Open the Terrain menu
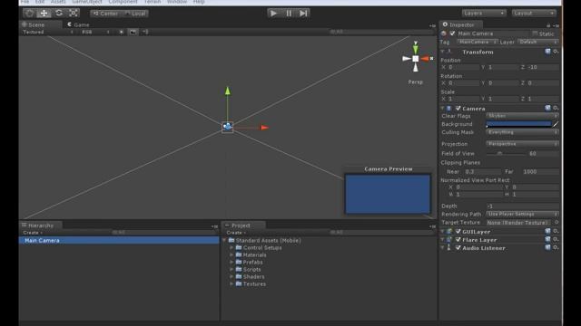Viewport: 581px width, 326px height. pos(153,2)
